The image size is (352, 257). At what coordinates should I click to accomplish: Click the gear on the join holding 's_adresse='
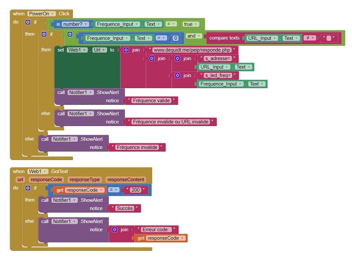point(177,59)
